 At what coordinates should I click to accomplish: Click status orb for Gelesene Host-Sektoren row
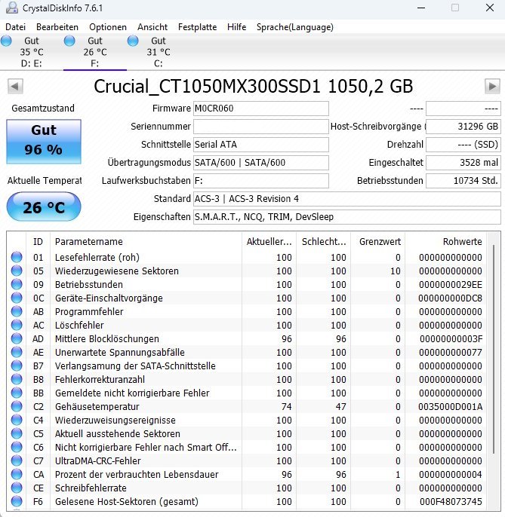[x=17, y=501]
